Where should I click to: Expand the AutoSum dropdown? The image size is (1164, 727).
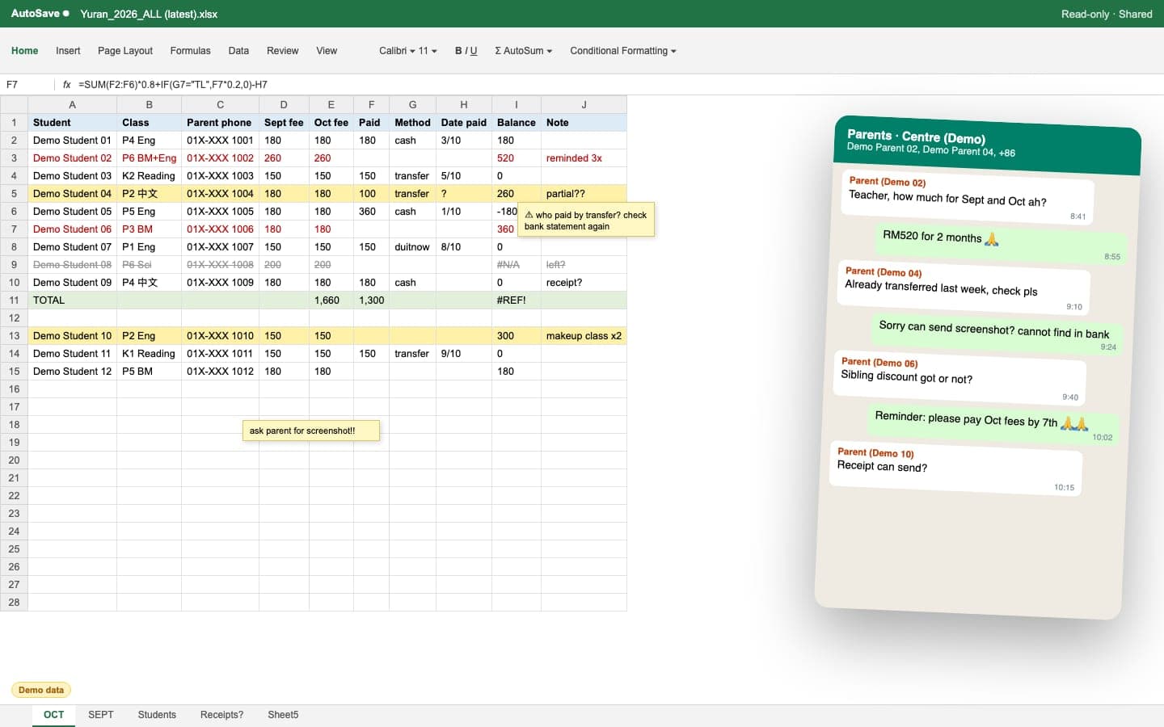pyautogui.click(x=524, y=51)
